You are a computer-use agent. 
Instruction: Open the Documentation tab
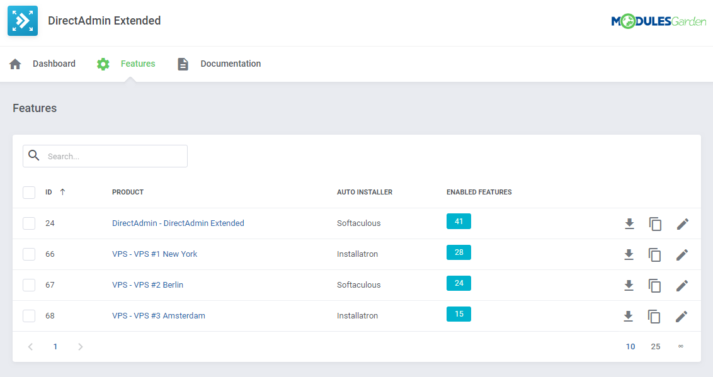[x=231, y=64]
